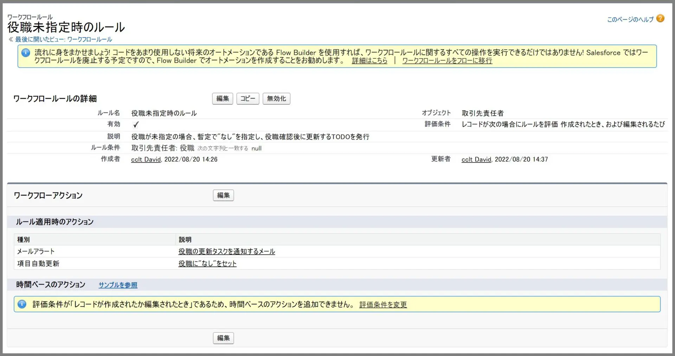Open the サンプルを参照 link
Image resolution: width=675 pixels, height=356 pixels.
(x=118, y=285)
